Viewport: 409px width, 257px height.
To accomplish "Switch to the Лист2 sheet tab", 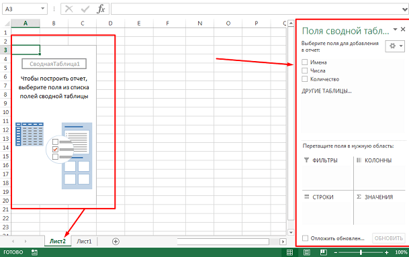I will (x=58, y=242).
